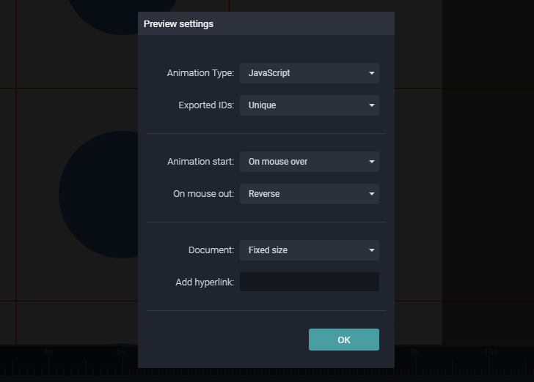Click the "Exported IDs:" label
Image resolution: width=534 pixels, height=382 pixels.
[206, 105]
